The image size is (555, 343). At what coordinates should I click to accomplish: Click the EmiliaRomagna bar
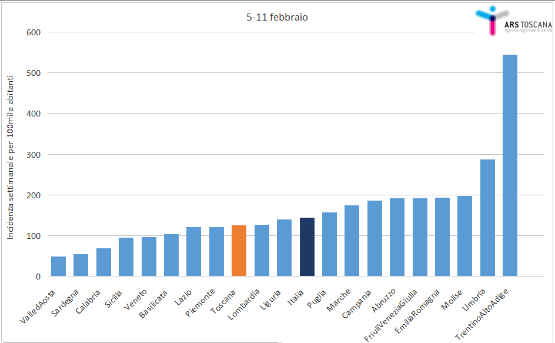(x=443, y=237)
